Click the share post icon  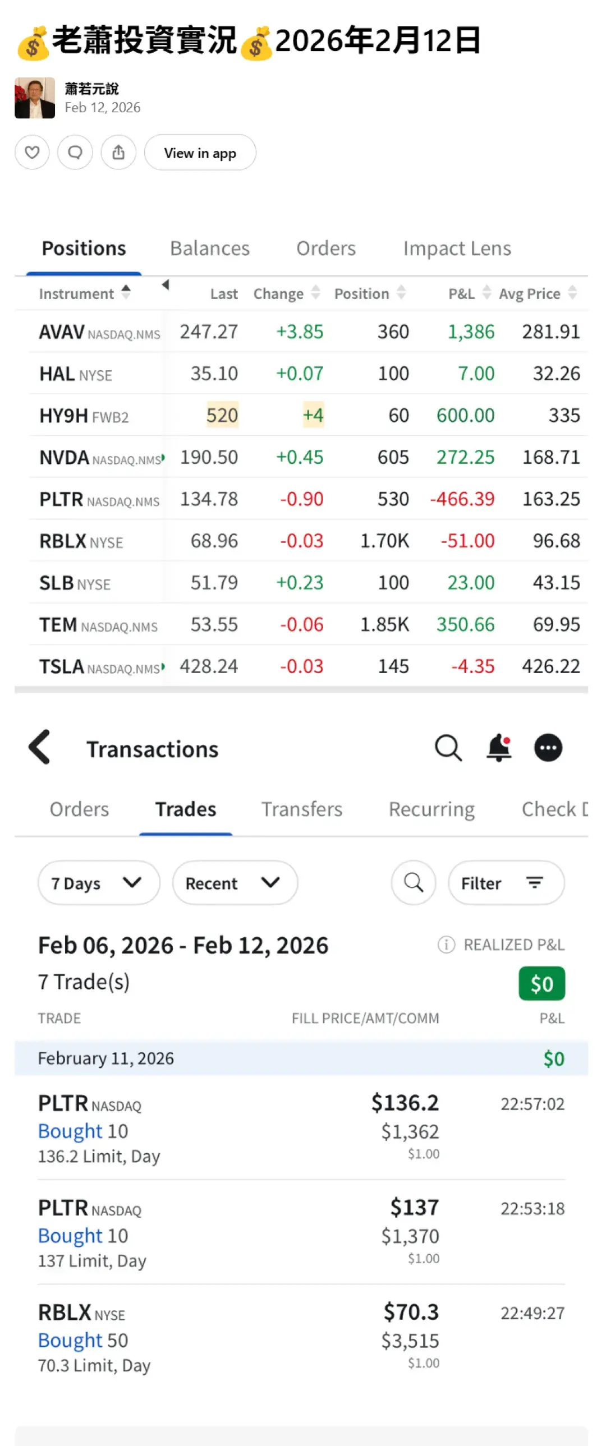118,152
